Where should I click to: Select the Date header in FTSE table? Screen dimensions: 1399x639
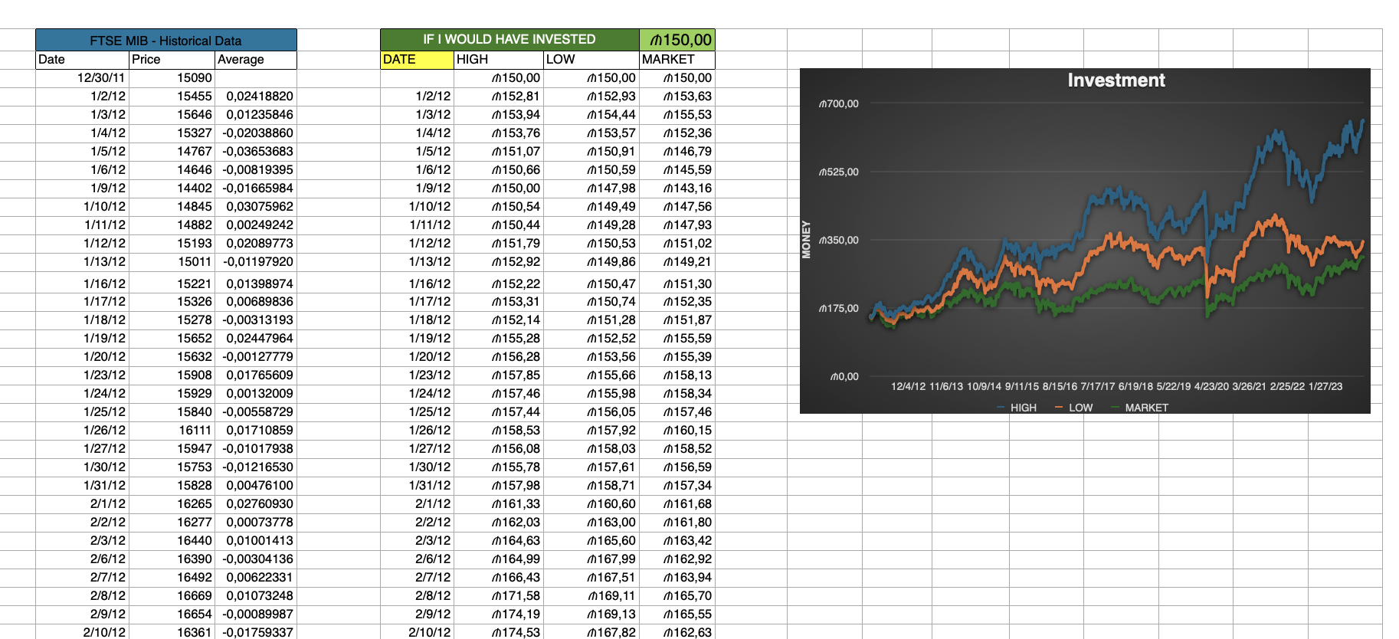(x=81, y=60)
